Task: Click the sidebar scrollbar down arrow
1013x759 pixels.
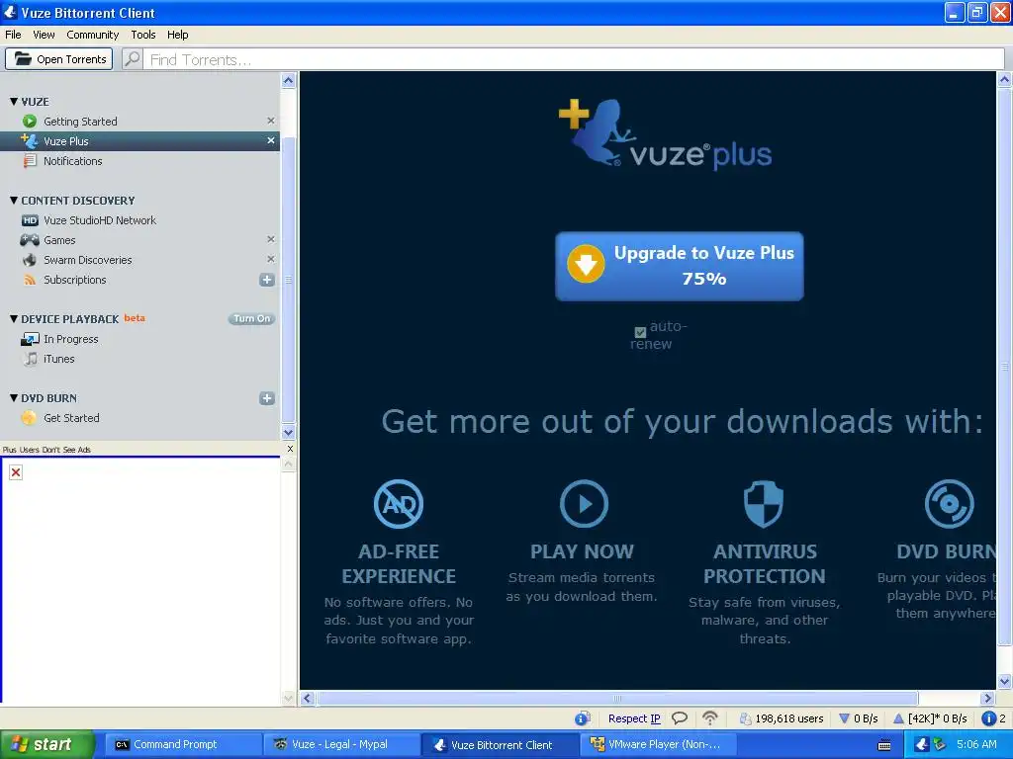Action: pyautogui.click(x=288, y=433)
